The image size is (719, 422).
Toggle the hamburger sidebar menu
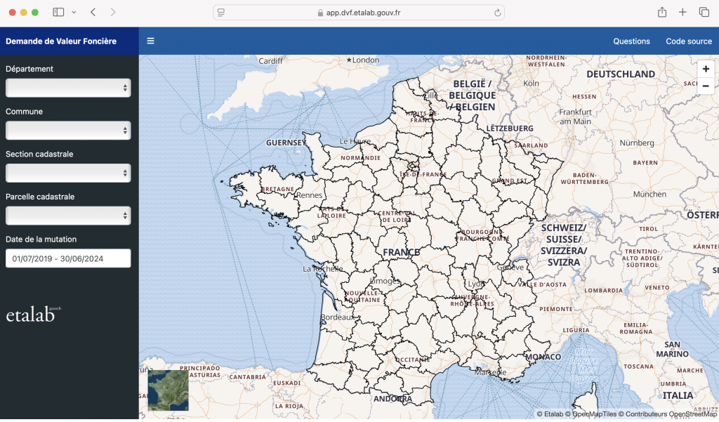click(x=150, y=41)
